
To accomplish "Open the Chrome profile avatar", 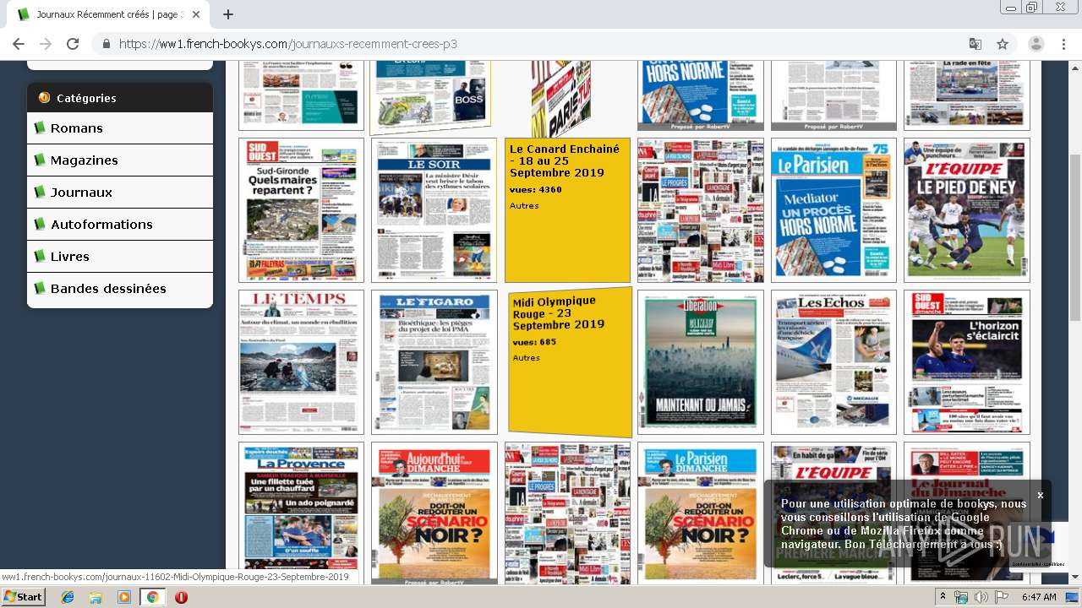I will (x=1036, y=44).
